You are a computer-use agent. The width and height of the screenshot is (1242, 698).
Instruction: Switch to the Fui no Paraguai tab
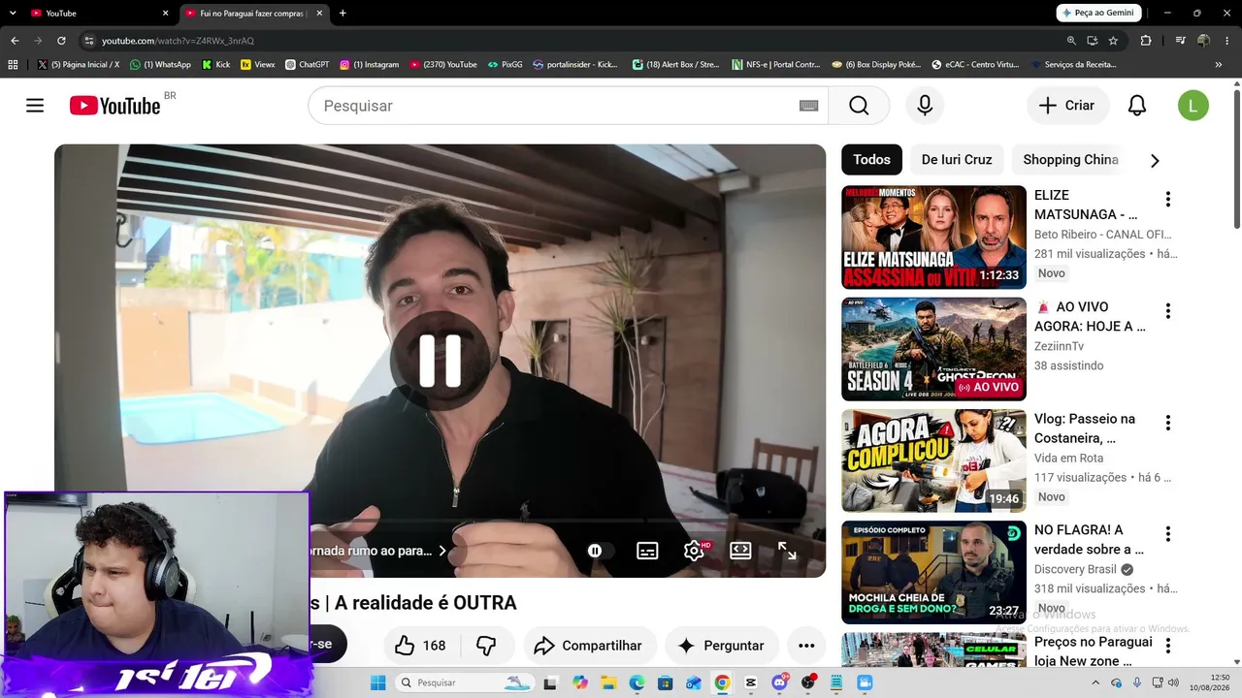click(253, 14)
